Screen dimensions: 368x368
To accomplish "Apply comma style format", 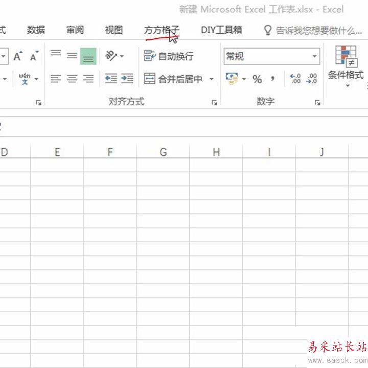I will [x=272, y=79].
